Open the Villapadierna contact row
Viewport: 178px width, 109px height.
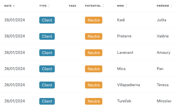(x=89, y=85)
